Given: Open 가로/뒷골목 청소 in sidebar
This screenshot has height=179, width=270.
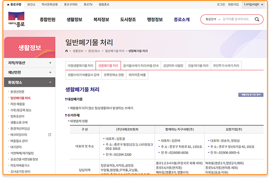Looking at the screenshot, I should [x=21, y=110].
